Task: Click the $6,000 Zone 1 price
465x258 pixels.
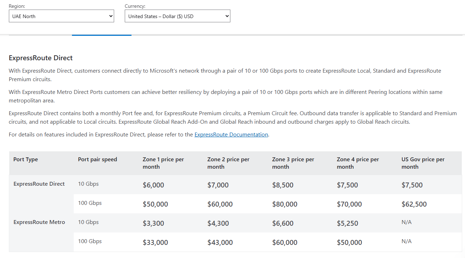Action: click(x=153, y=185)
